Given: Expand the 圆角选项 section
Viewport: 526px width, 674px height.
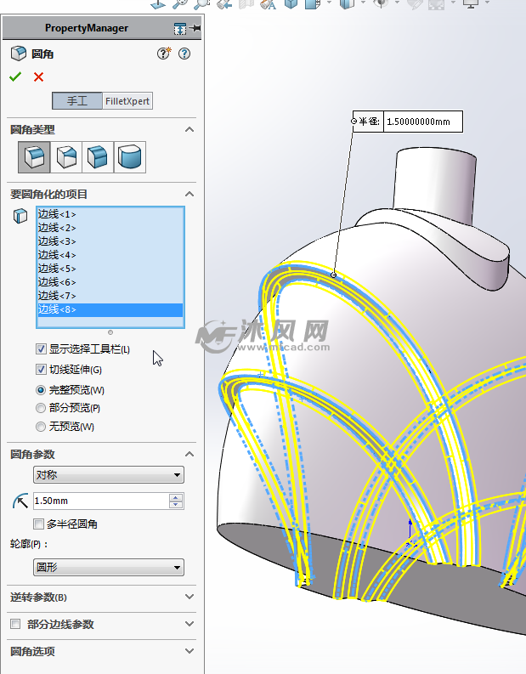Looking at the screenshot, I should (x=189, y=651).
